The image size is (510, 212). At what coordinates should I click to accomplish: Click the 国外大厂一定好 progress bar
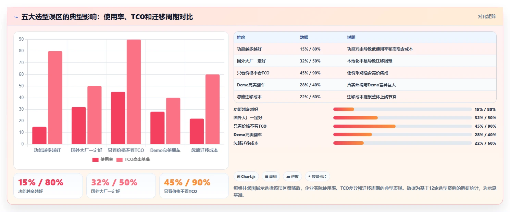pos(402,118)
